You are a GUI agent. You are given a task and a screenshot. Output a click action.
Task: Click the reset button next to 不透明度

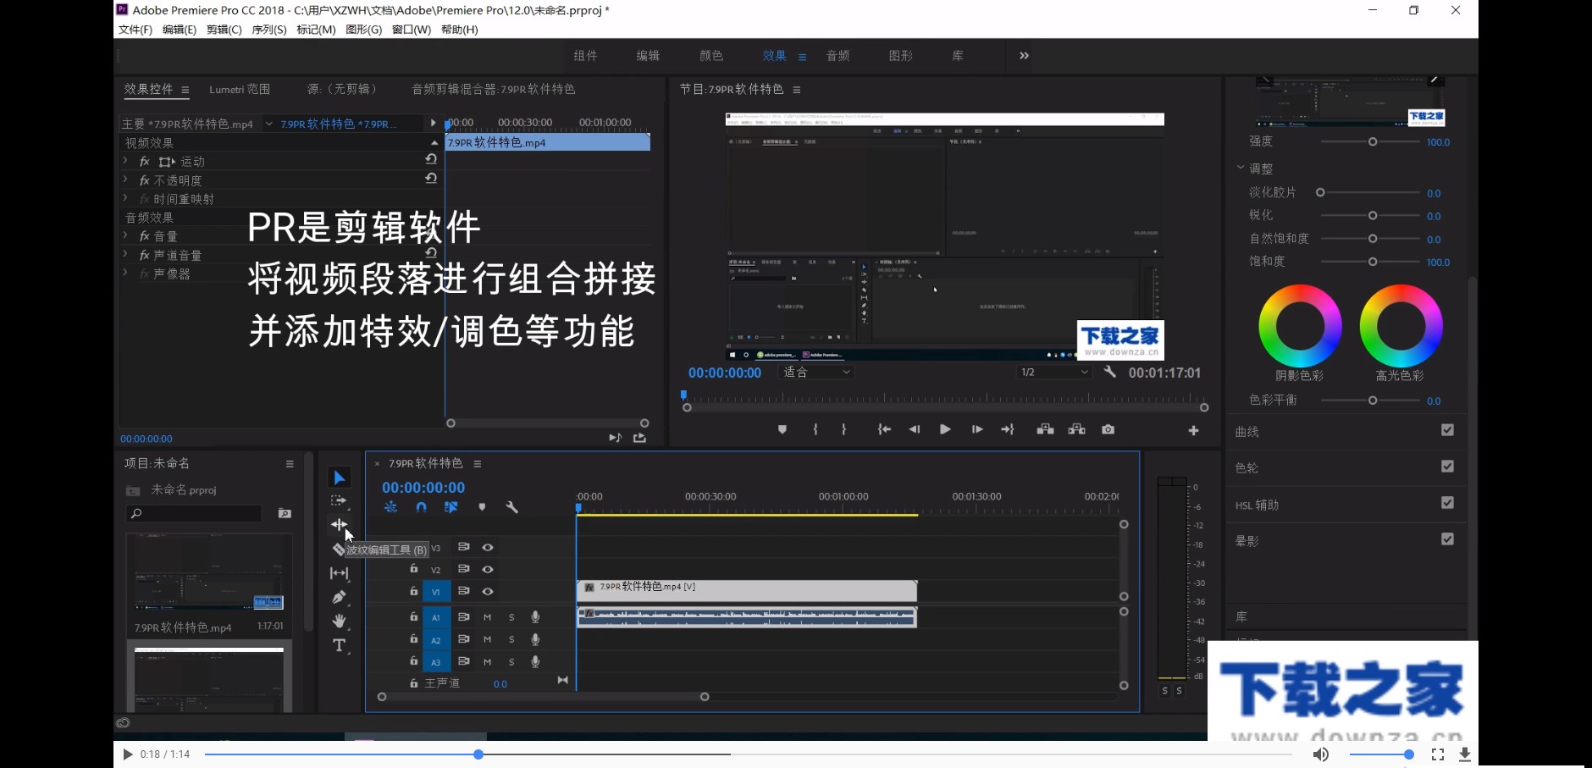click(431, 179)
